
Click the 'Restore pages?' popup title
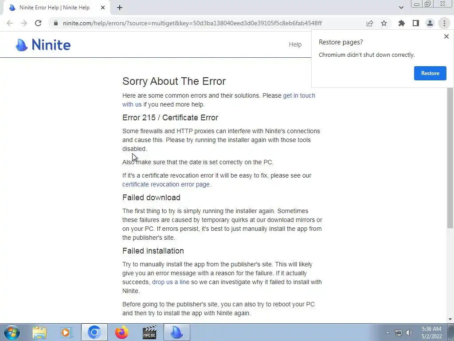[x=341, y=42]
